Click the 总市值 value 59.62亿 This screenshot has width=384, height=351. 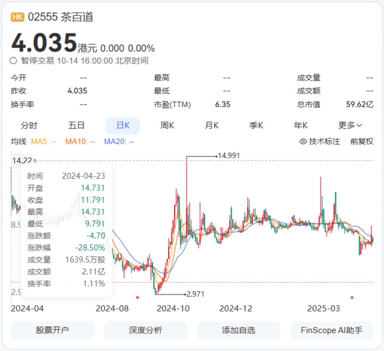(359, 104)
